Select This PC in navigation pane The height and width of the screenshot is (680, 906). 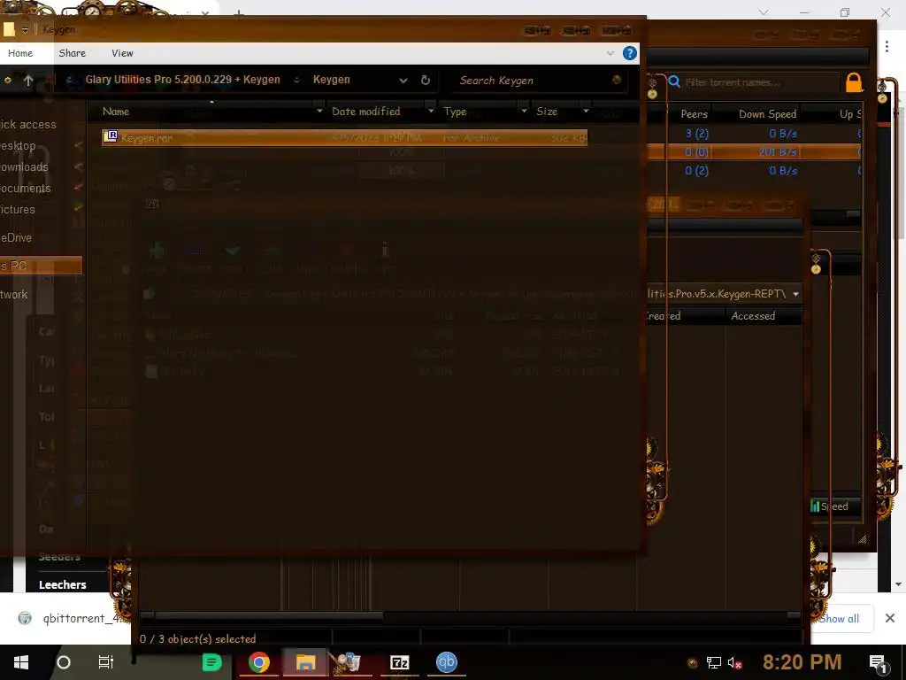pos(41,266)
